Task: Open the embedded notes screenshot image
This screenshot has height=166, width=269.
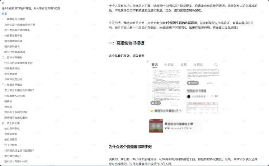Action: point(183,87)
